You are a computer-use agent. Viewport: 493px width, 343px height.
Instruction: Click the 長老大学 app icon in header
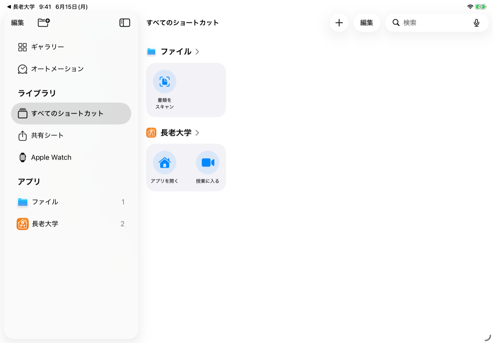click(x=151, y=133)
